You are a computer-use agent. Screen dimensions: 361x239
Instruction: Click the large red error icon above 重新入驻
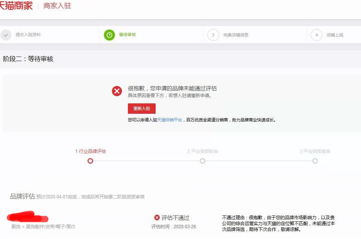point(117,91)
